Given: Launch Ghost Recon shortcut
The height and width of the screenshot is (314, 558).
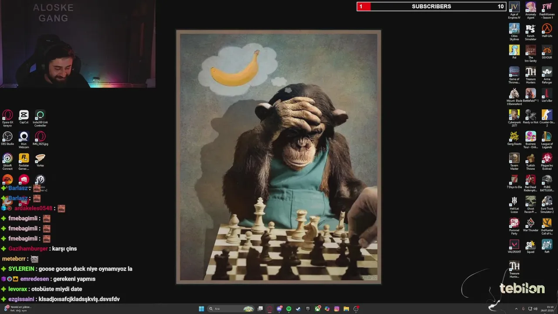Looking at the screenshot, I should pos(531,205).
